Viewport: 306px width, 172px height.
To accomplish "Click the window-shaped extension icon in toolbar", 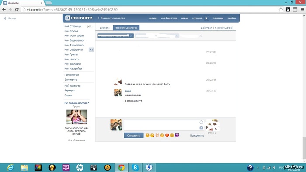I will (295, 9).
